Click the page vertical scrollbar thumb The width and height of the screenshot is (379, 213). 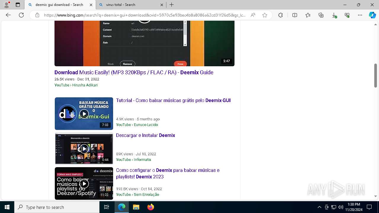click(375, 75)
